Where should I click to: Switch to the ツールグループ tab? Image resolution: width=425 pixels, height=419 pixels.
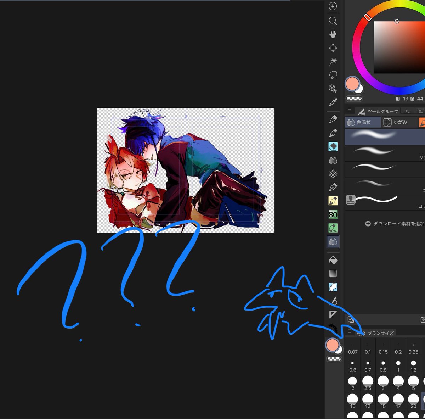coord(378,112)
